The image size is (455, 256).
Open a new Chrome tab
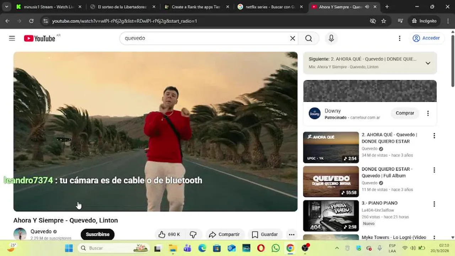tap(387, 7)
